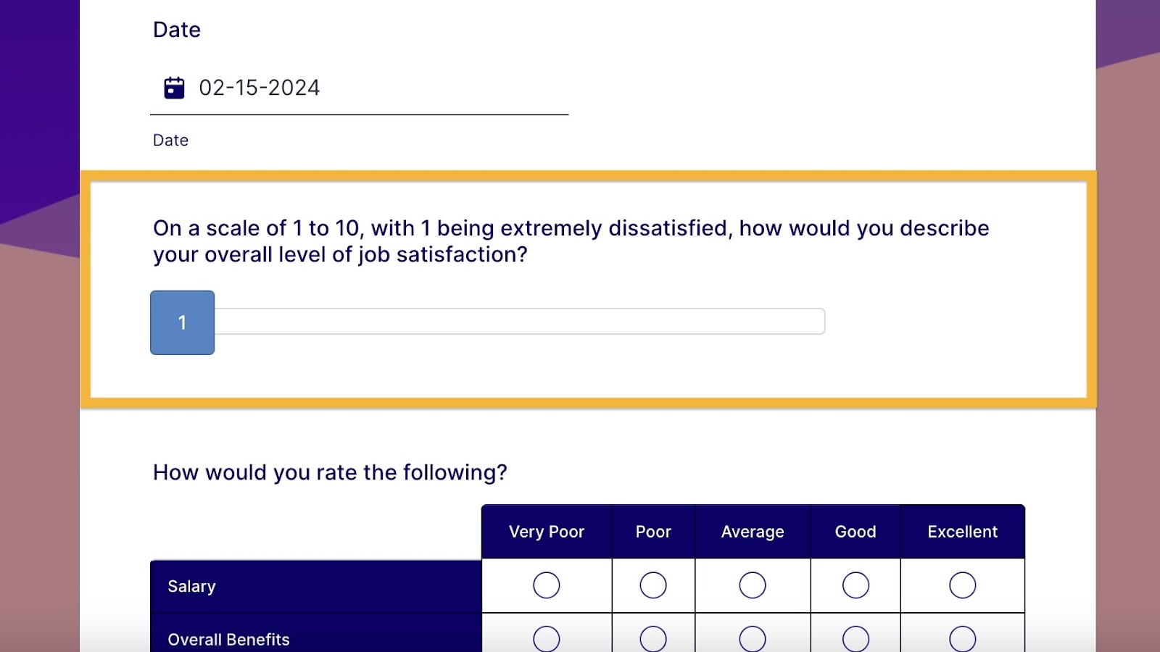Click the calendar icon in Date field
Viewport: 1160px width, 652px height.
coord(174,88)
